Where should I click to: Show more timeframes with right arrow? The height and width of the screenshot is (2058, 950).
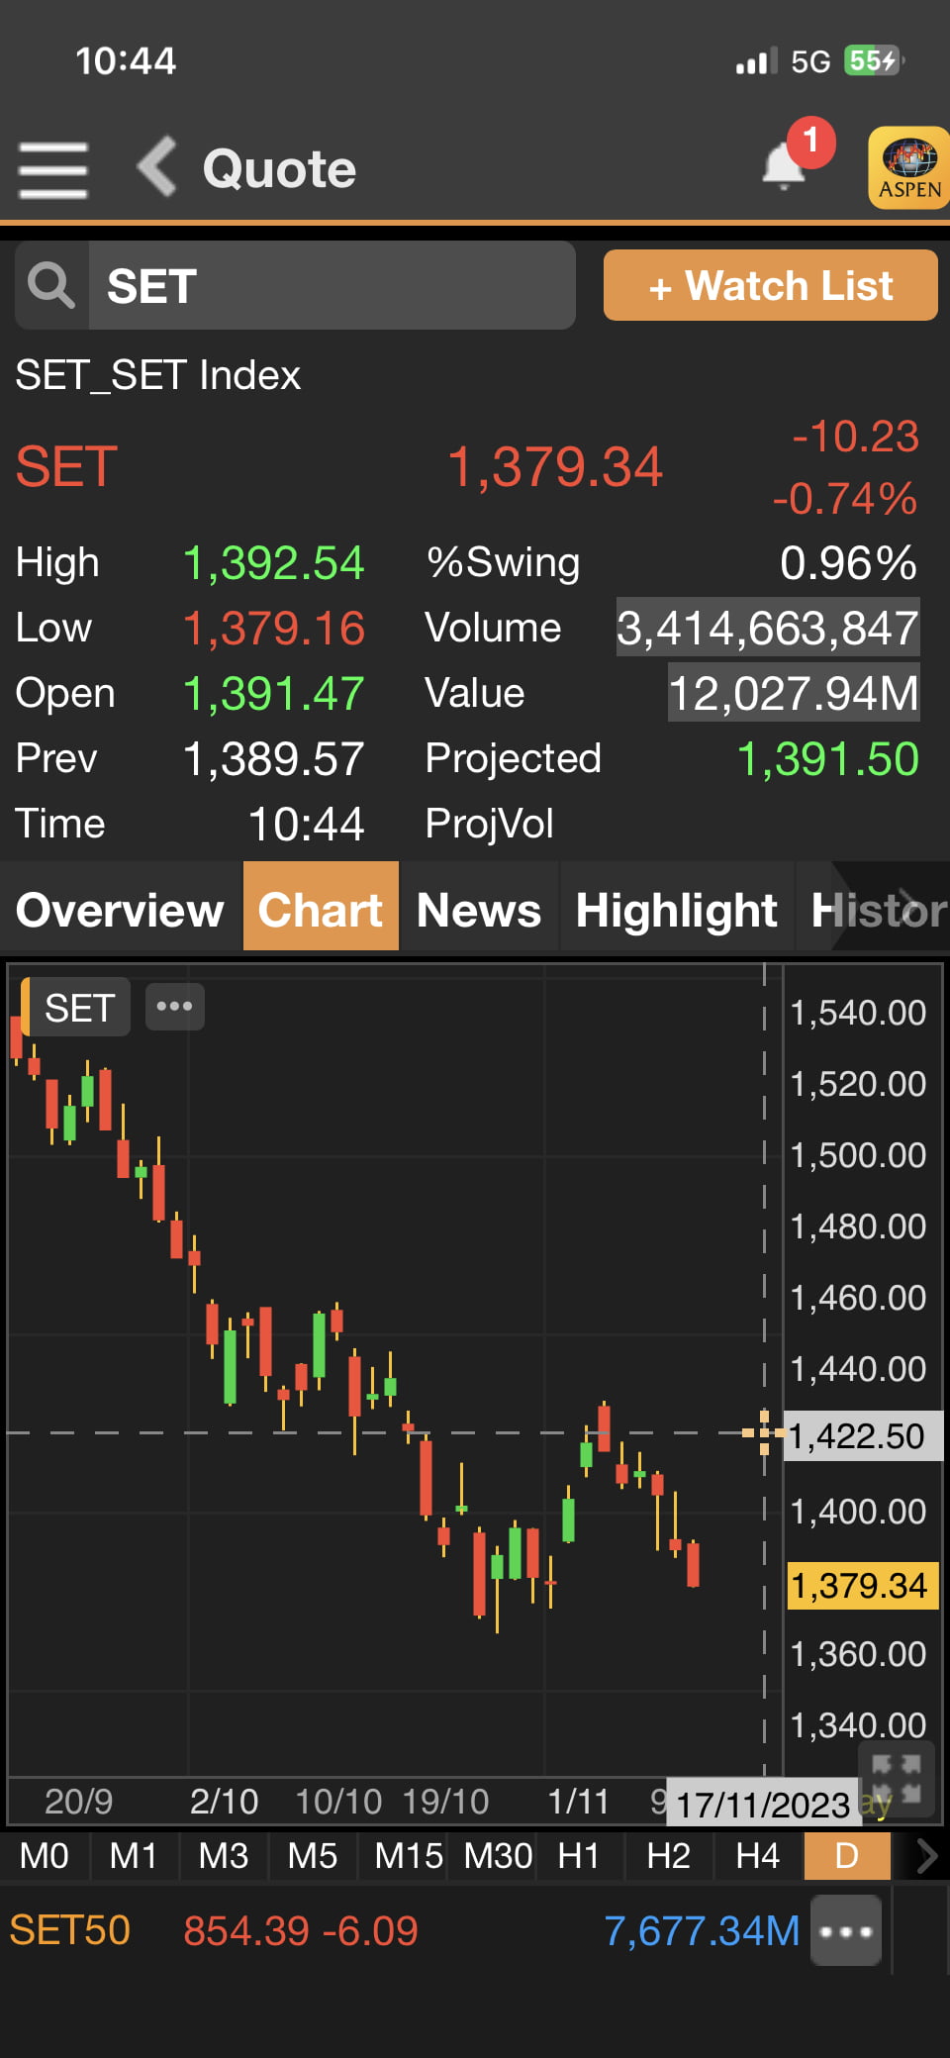tap(925, 1856)
